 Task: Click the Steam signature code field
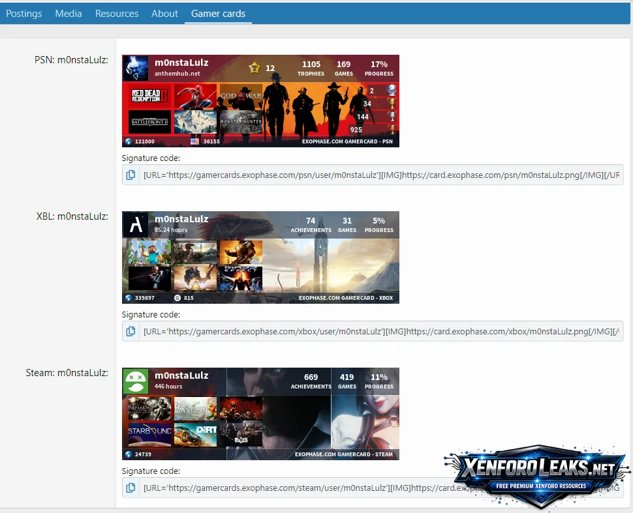(381, 488)
